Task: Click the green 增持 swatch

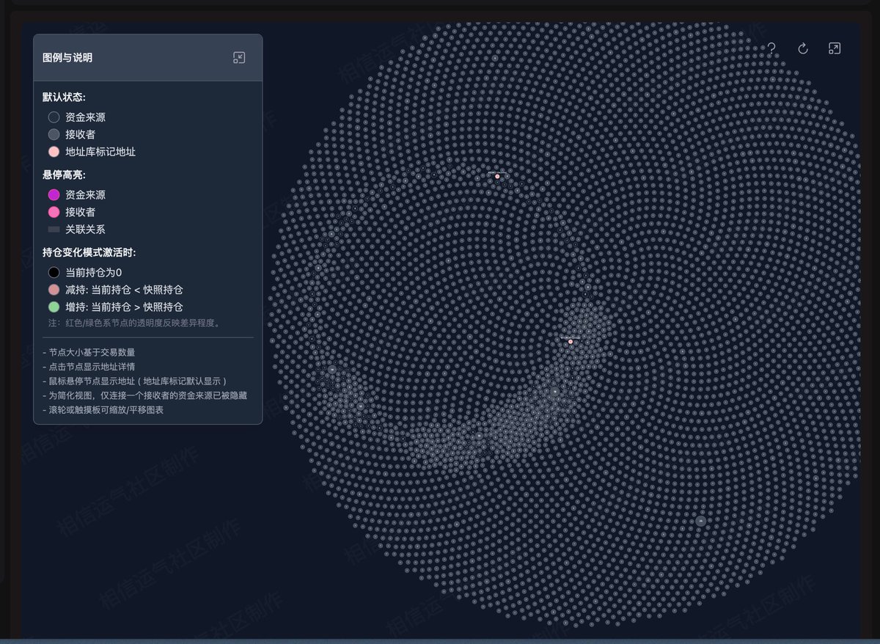Action: coord(54,307)
